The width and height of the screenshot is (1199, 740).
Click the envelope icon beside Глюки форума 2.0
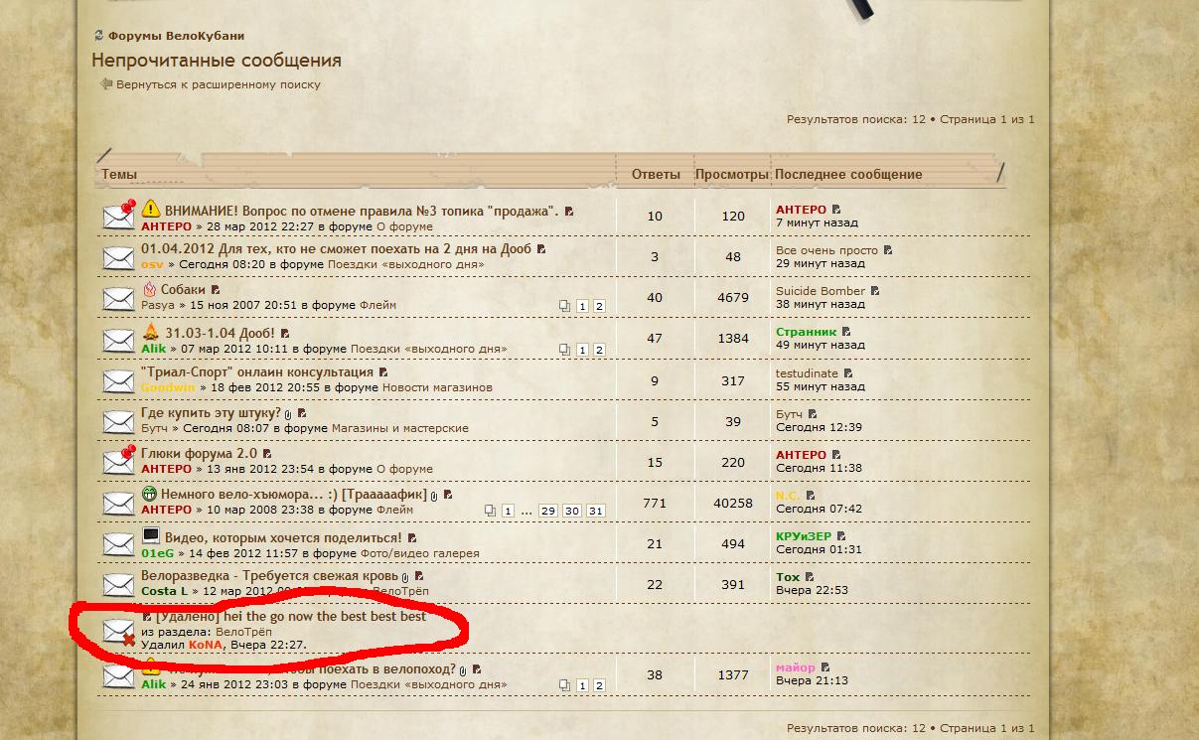(x=118, y=461)
